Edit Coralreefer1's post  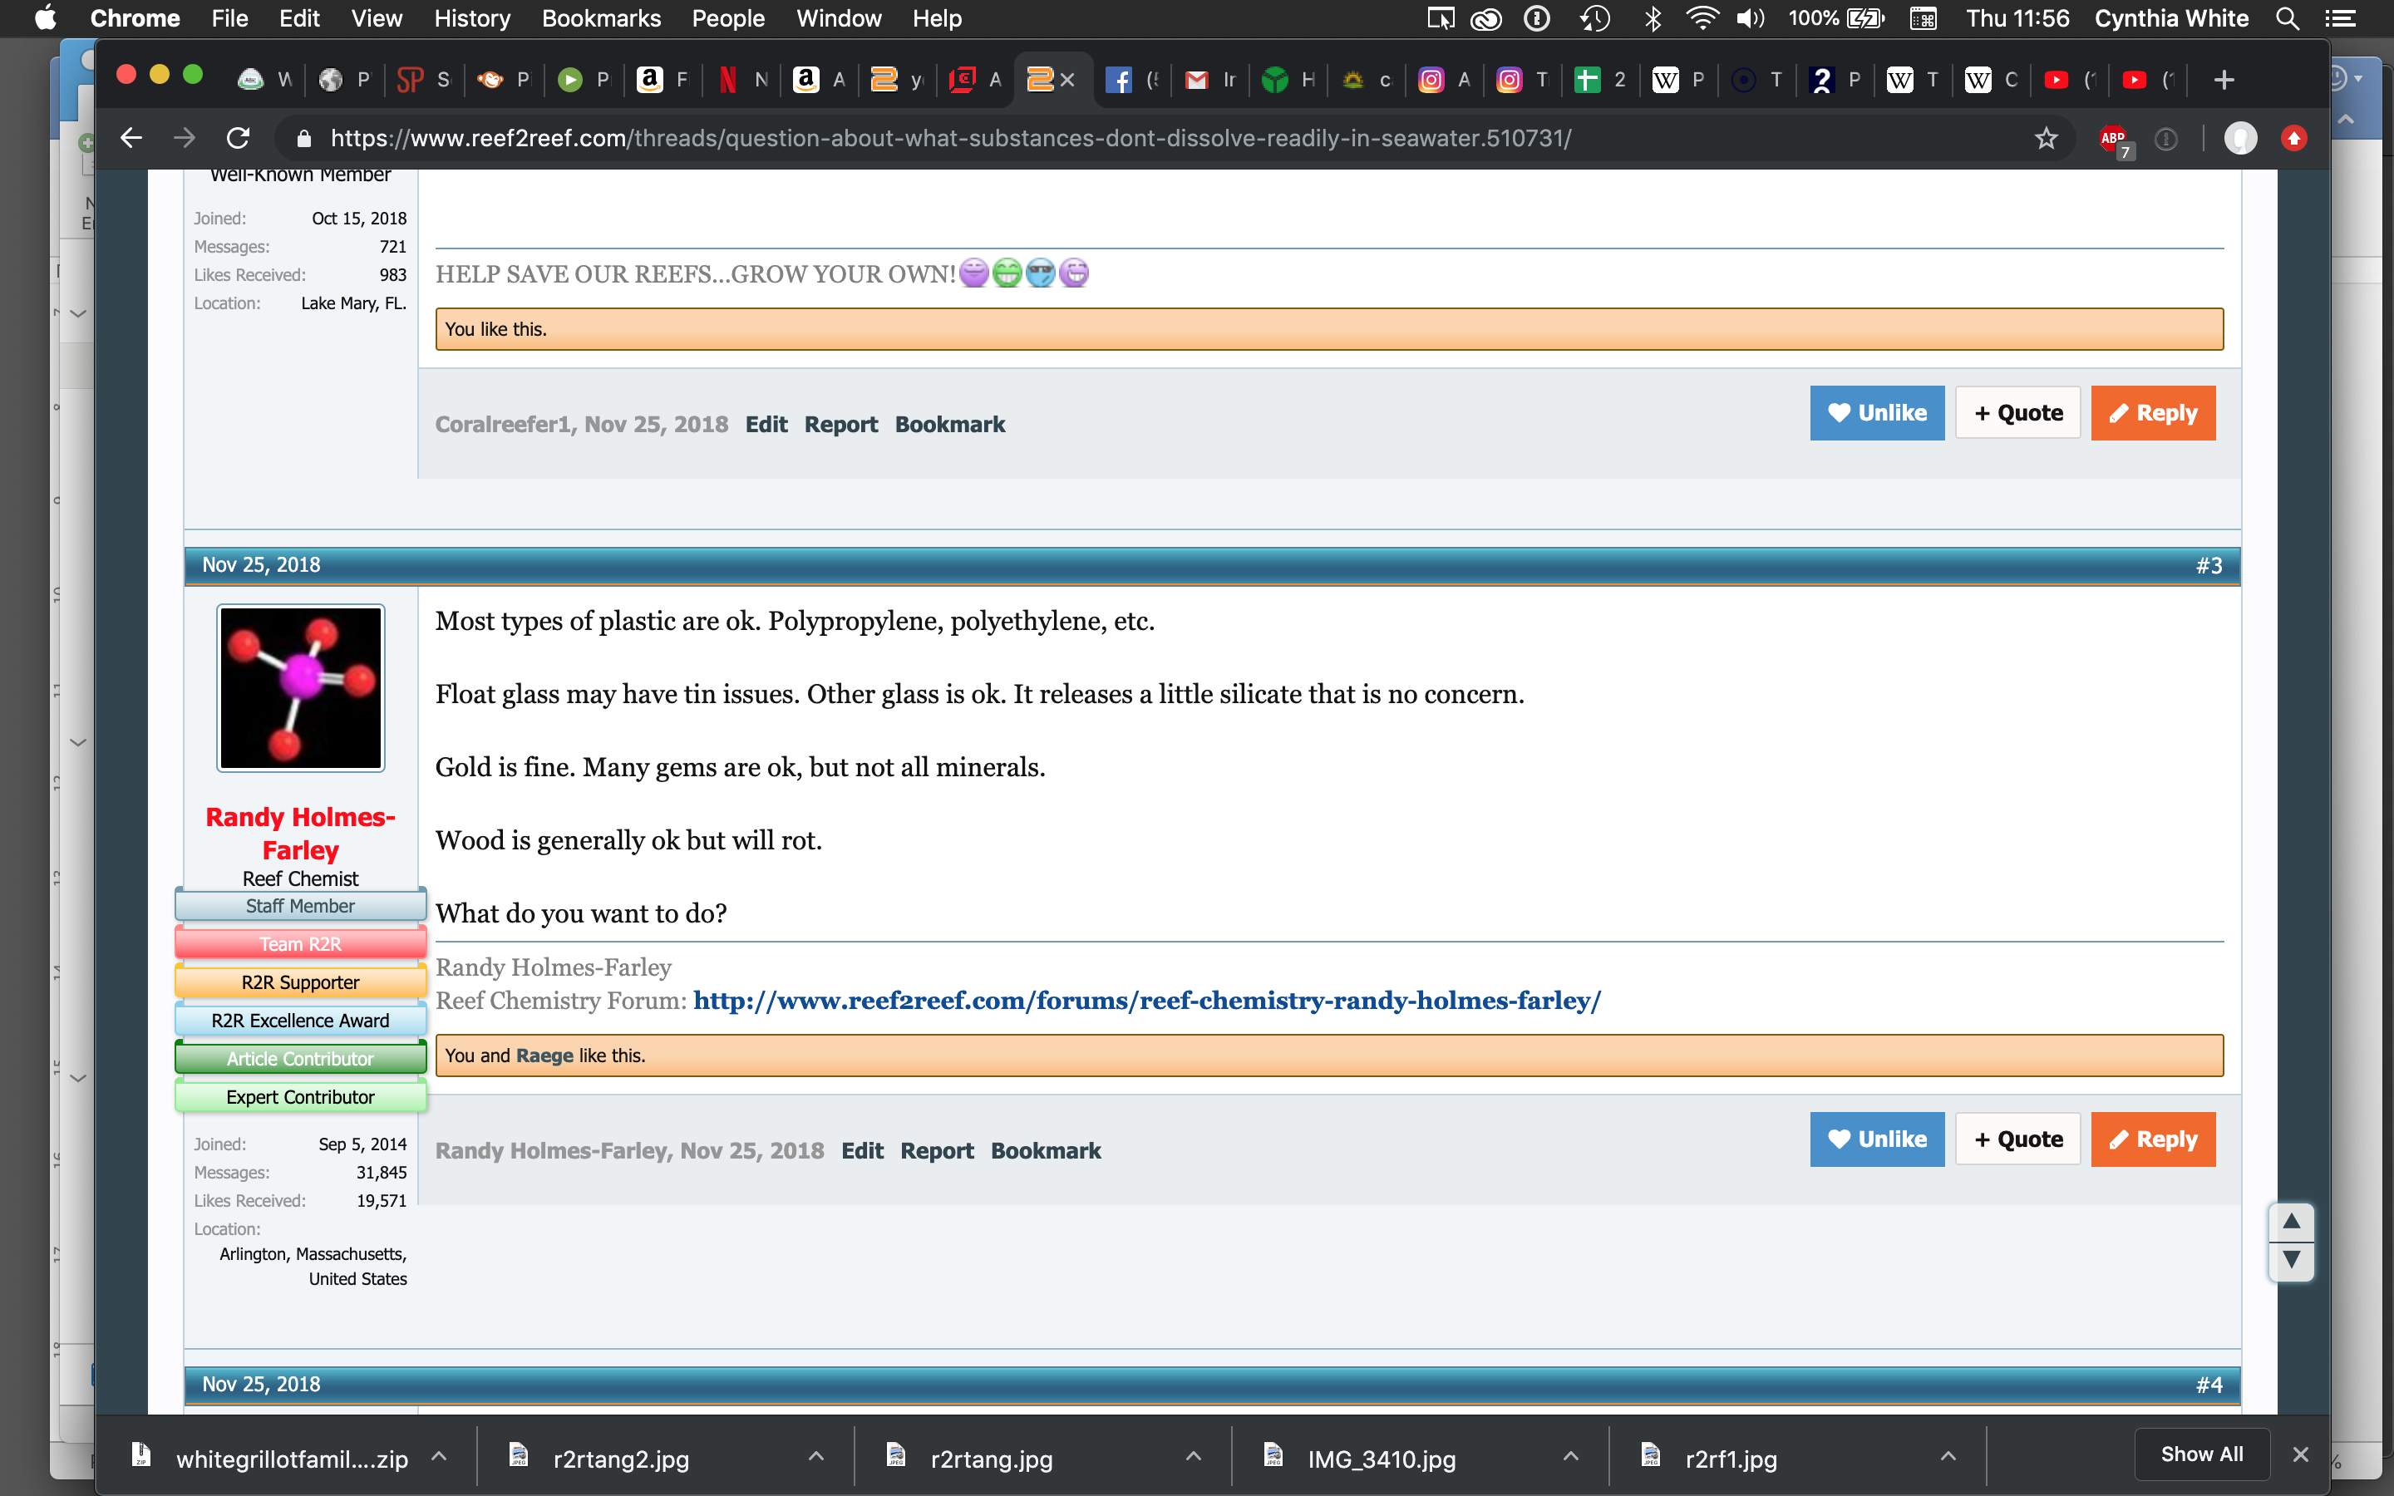pyautogui.click(x=766, y=425)
